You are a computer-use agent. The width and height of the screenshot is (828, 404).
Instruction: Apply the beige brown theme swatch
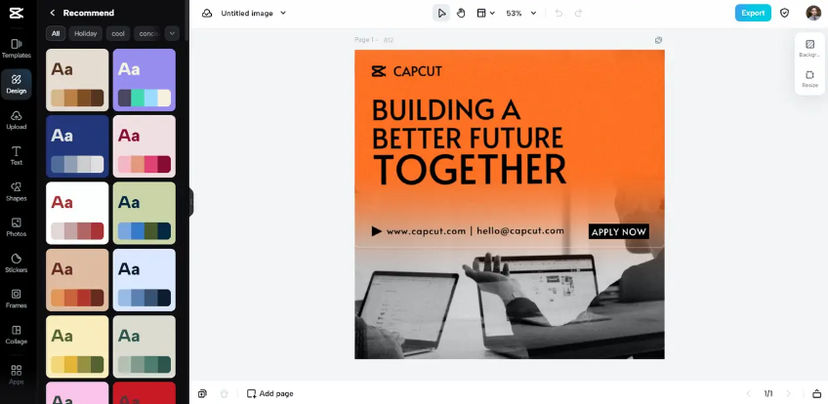(77, 80)
